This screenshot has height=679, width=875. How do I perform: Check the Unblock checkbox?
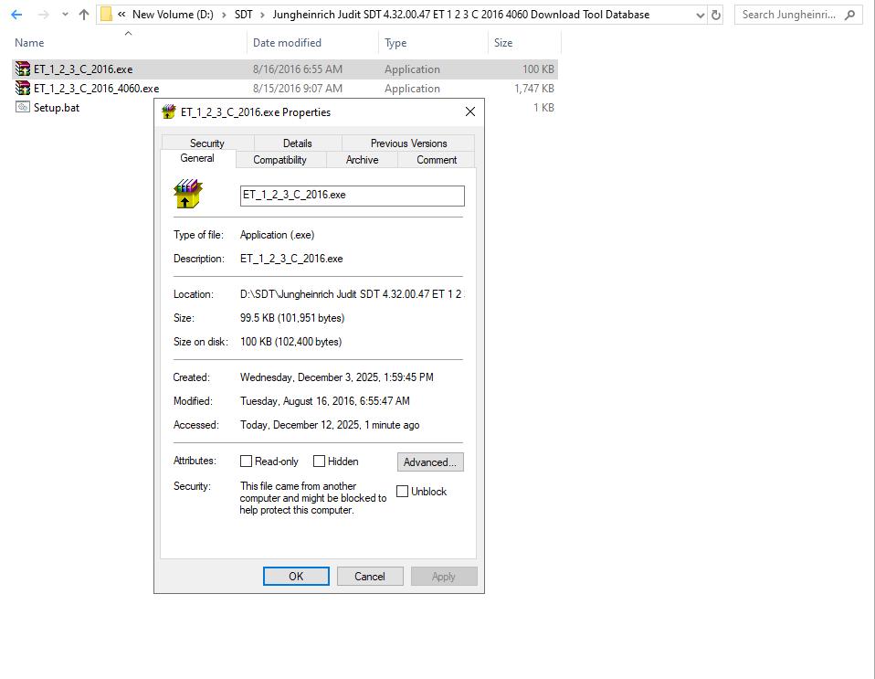tap(403, 492)
